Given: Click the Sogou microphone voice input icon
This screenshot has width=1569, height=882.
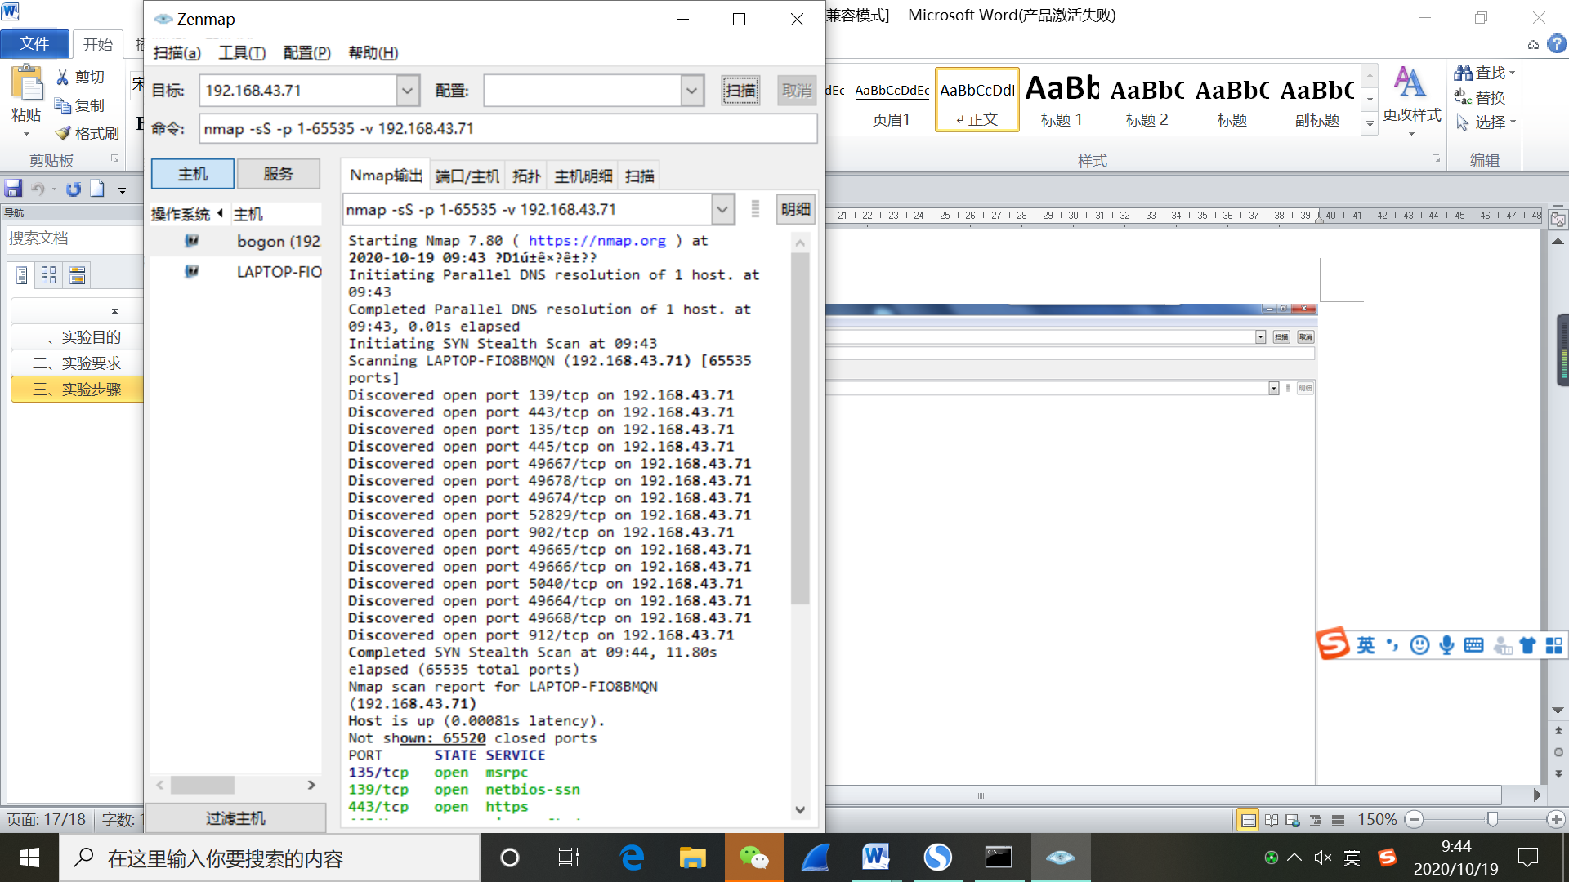Looking at the screenshot, I should coord(1446,645).
